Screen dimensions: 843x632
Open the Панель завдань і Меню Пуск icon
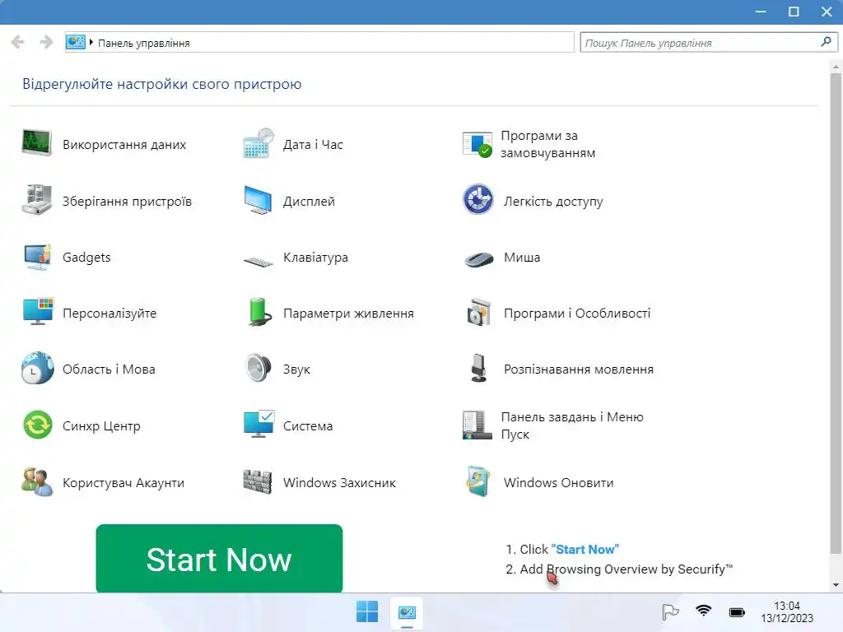click(477, 425)
